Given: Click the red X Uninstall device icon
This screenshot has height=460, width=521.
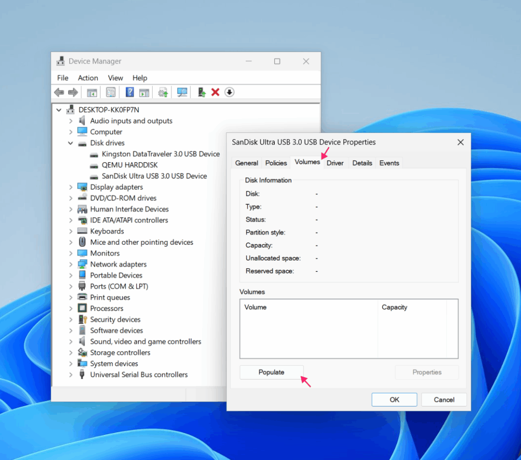Looking at the screenshot, I should point(215,92).
